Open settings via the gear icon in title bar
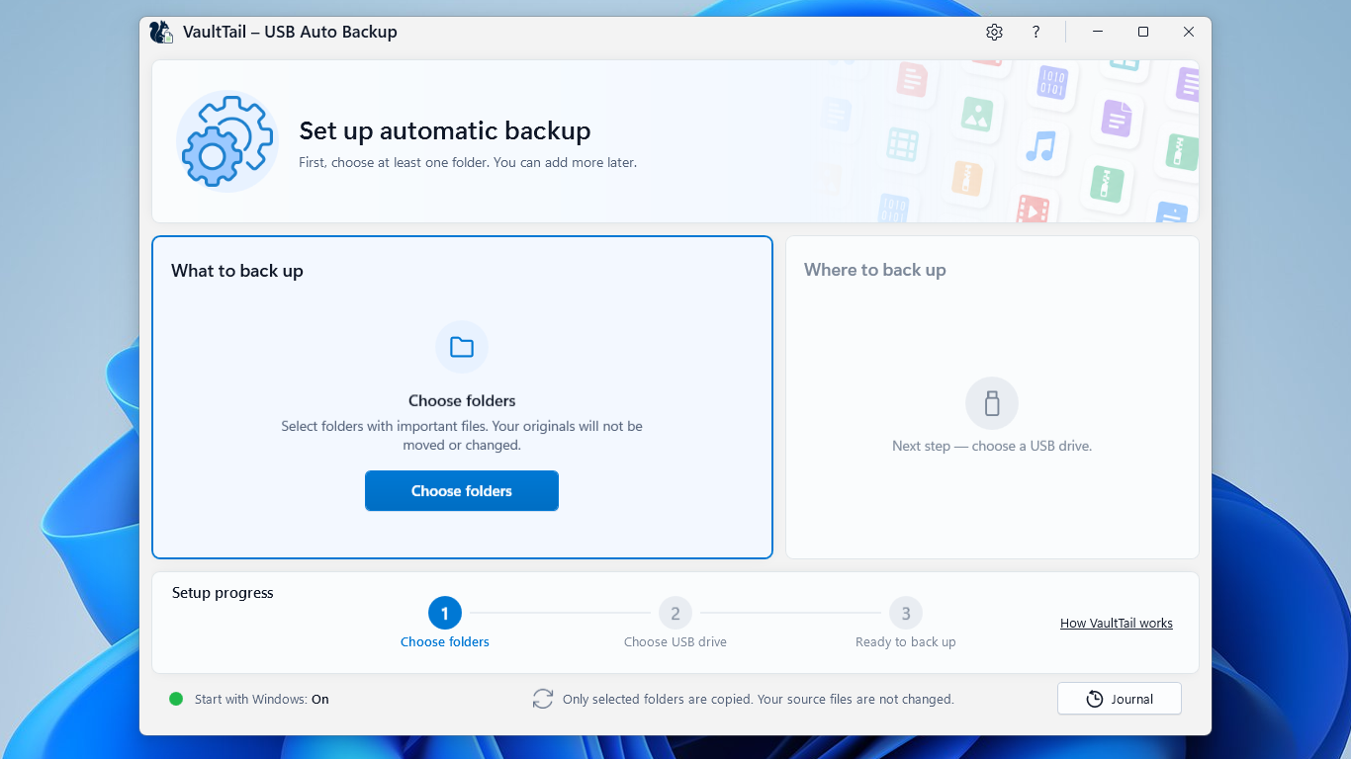The height and width of the screenshot is (759, 1351). point(994,32)
